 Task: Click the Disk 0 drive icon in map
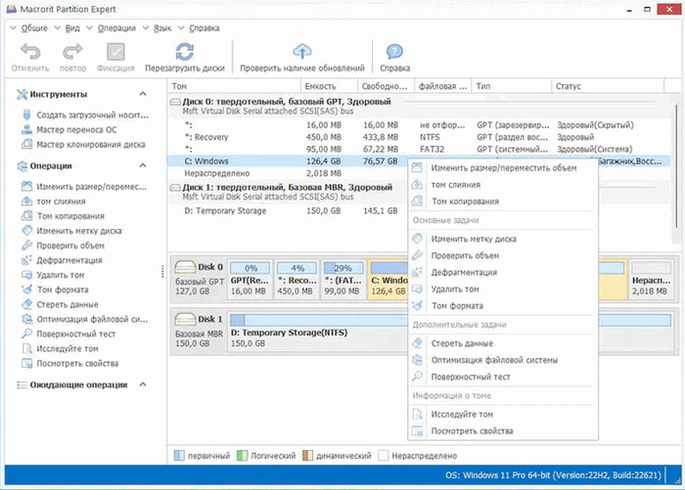pyautogui.click(x=185, y=267)
